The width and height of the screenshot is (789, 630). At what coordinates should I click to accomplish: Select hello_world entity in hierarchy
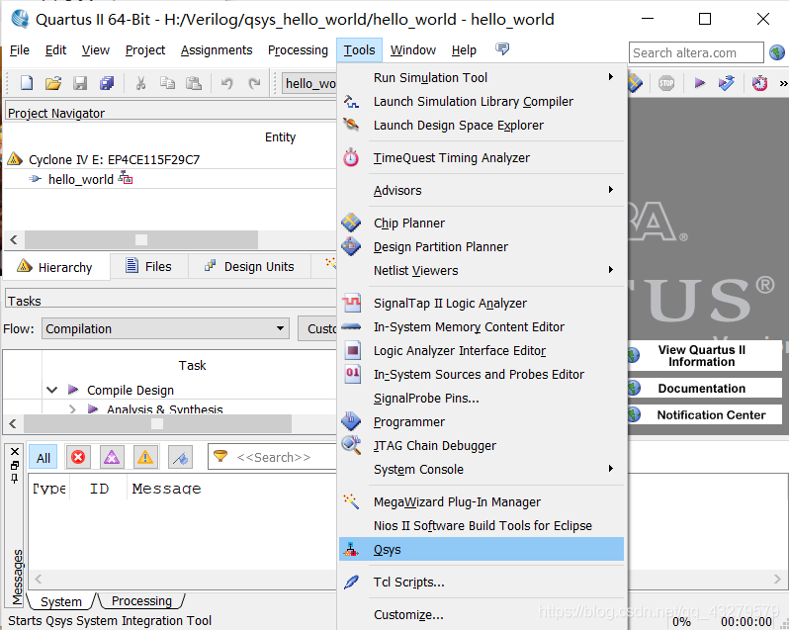(80, 179)
